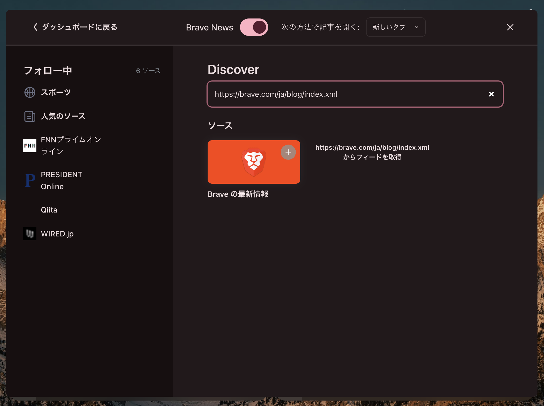This screenshot has height=406, width=544.
Task: Click the Discover heading
Action: tap(233, 70)
